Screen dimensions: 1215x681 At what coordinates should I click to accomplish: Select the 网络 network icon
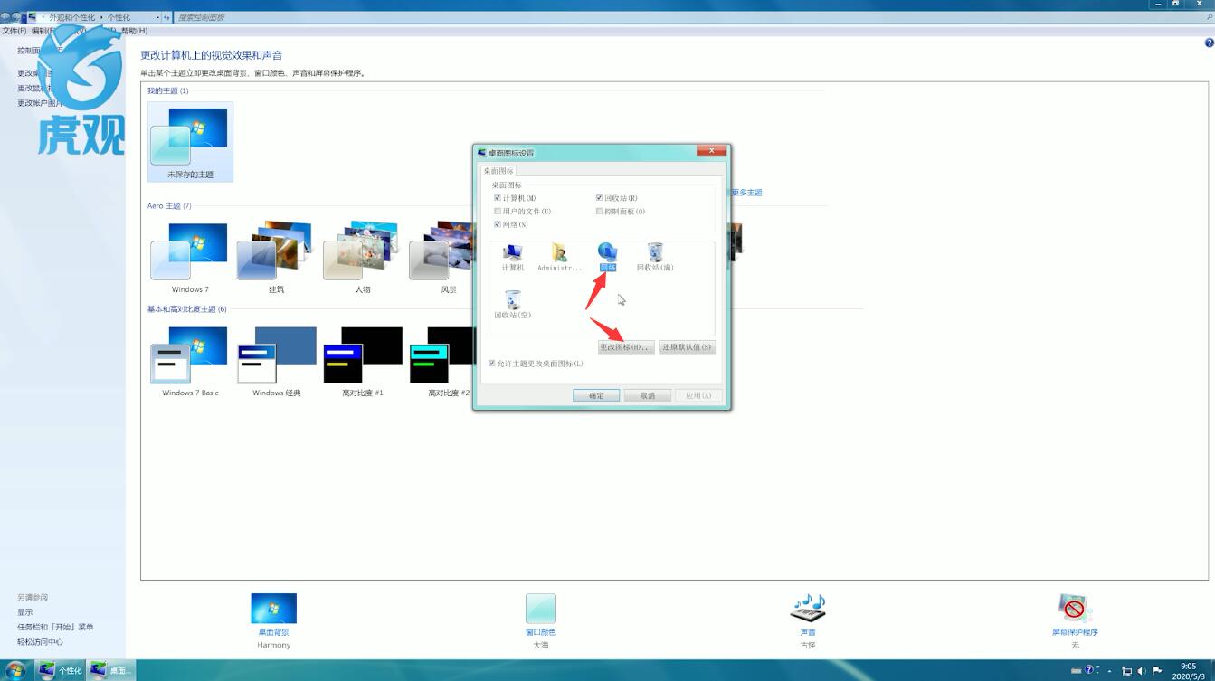pyautogui.click(x=607, y=257)
